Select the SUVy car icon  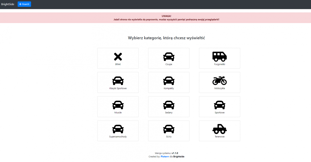(169, 129)
